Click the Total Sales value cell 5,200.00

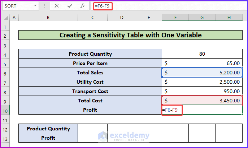click(x=202, y=73)
